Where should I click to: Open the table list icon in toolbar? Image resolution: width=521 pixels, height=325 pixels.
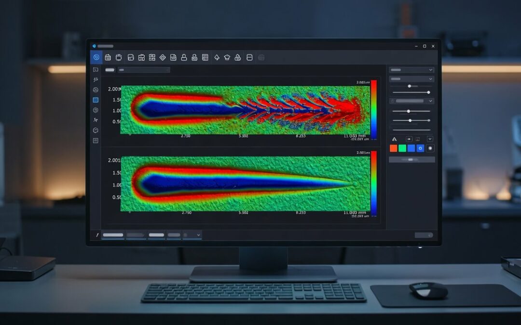tap(205, 57)
